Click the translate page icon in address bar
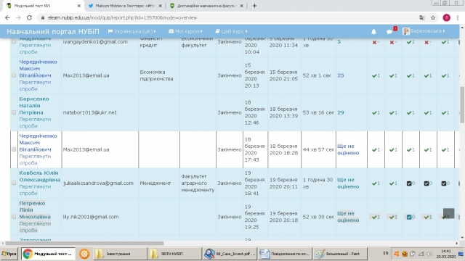Viewport: 465px width, 261px height. pos(422,17)
